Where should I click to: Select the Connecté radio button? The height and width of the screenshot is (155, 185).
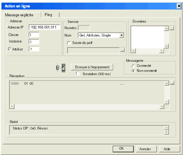point(133,66)
